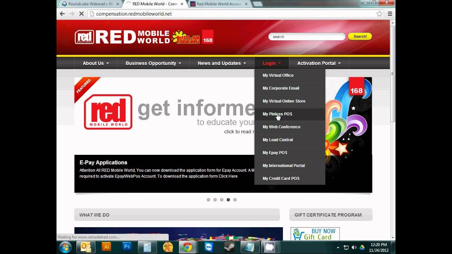452x254 pixels.
Task: Click the Show Desktop strip
Action: 393,247
